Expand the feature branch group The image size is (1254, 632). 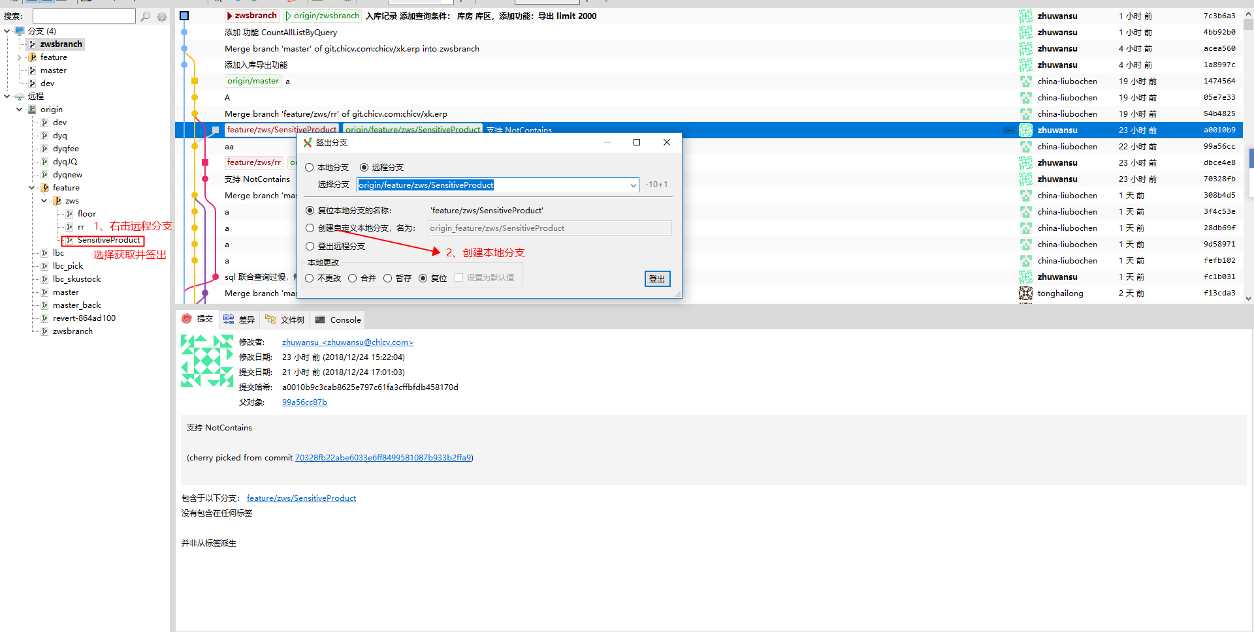(x=20, y=57)
